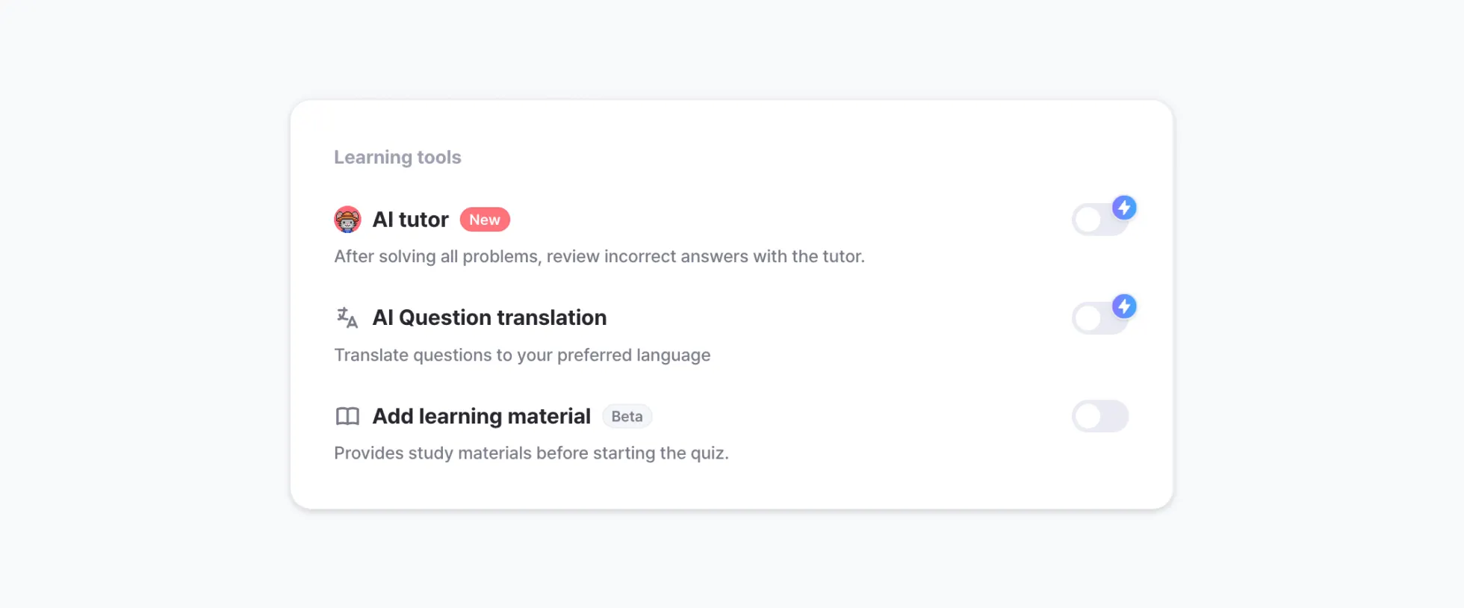Click the translation icon beside AI Question translation
The width and height of the screenshot is (1464, 608).
(347, 317)
